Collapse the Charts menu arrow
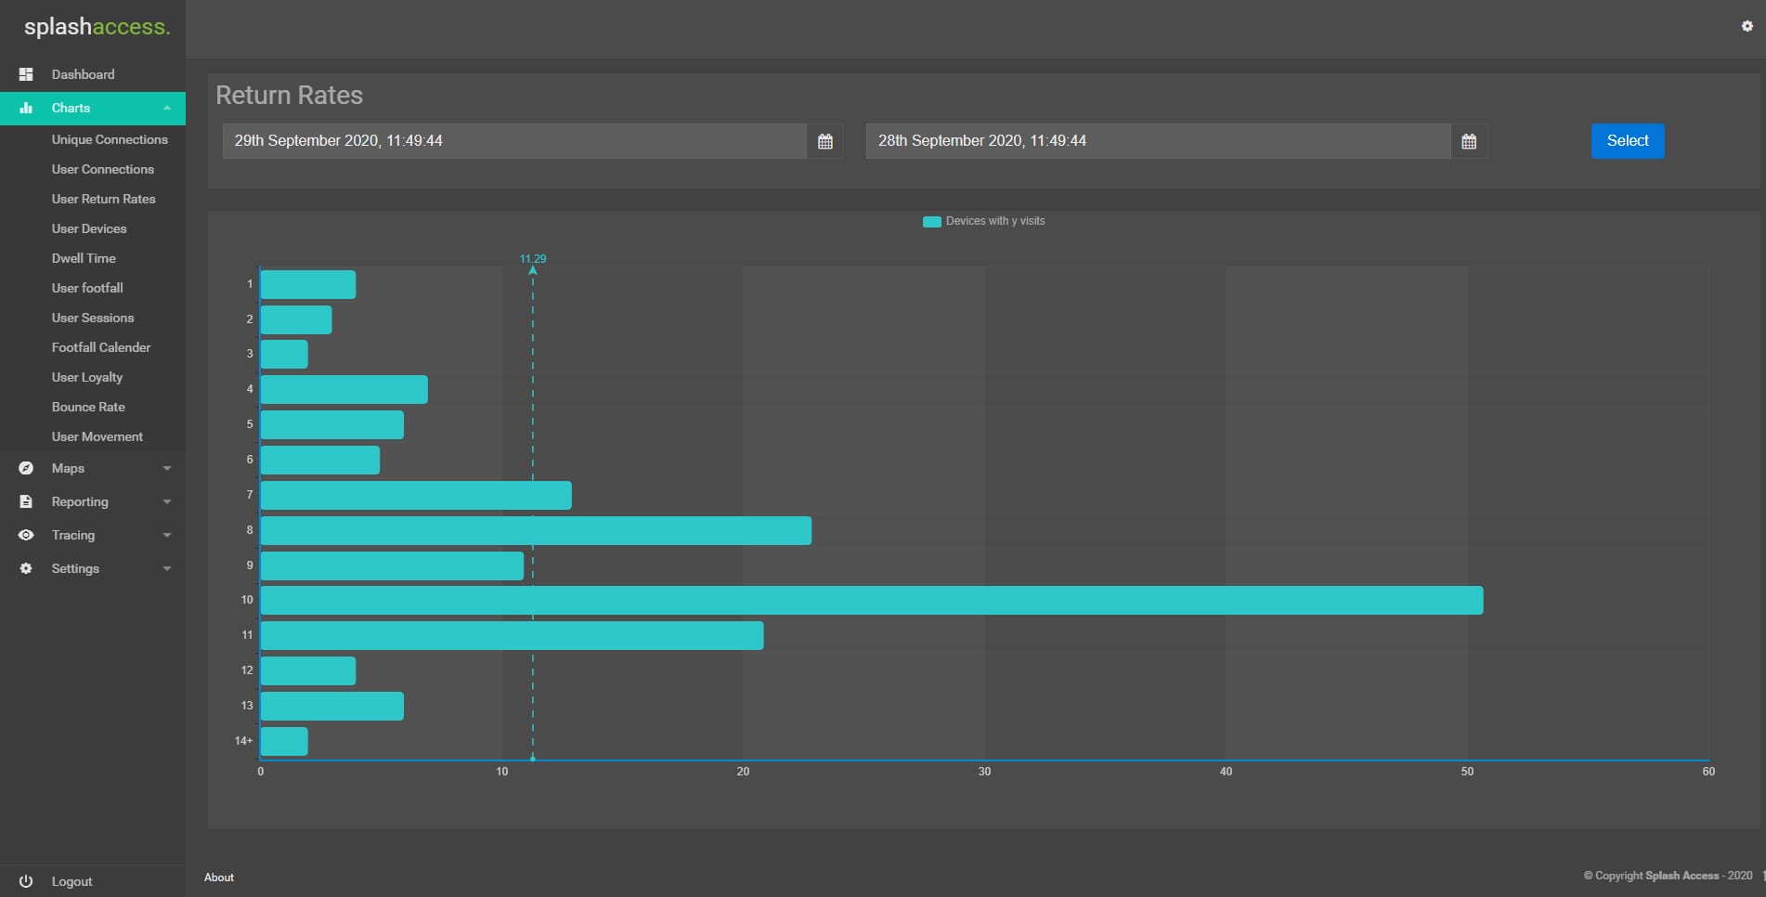The image size is (1766, 897). click(x=167, y=108)
